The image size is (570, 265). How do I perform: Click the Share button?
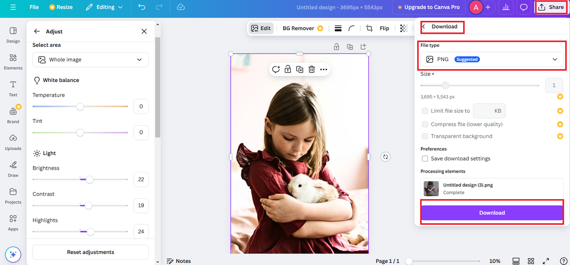pyautogui.click(x=551, y=7)
